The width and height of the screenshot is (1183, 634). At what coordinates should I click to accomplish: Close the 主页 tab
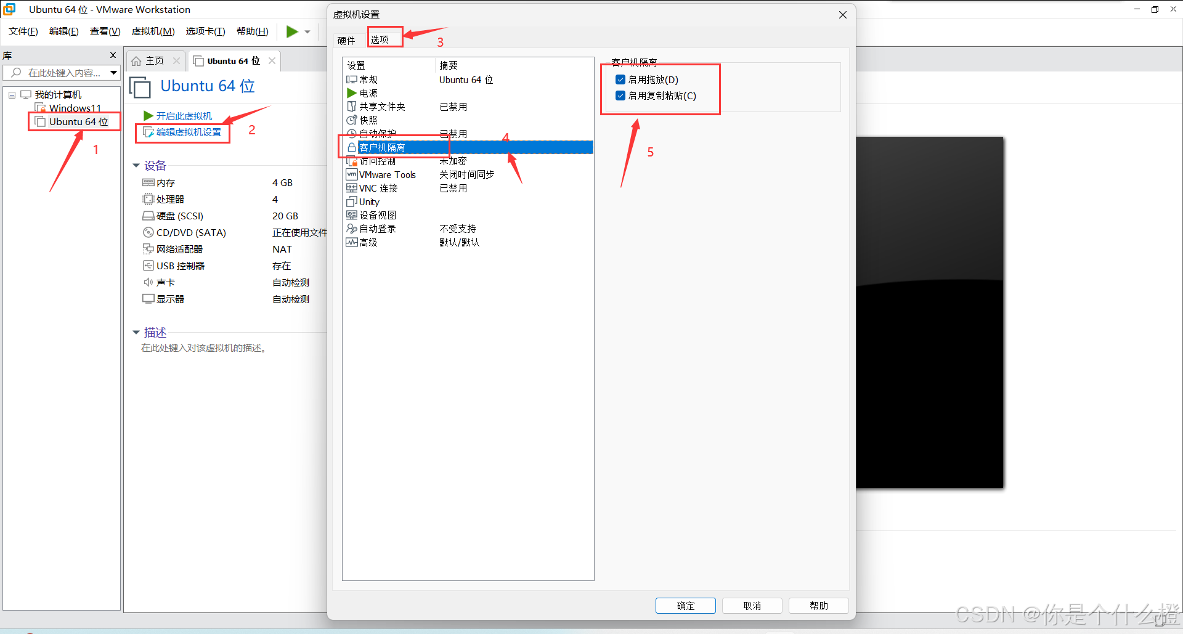pyautogui.click(x=177, y=60)
